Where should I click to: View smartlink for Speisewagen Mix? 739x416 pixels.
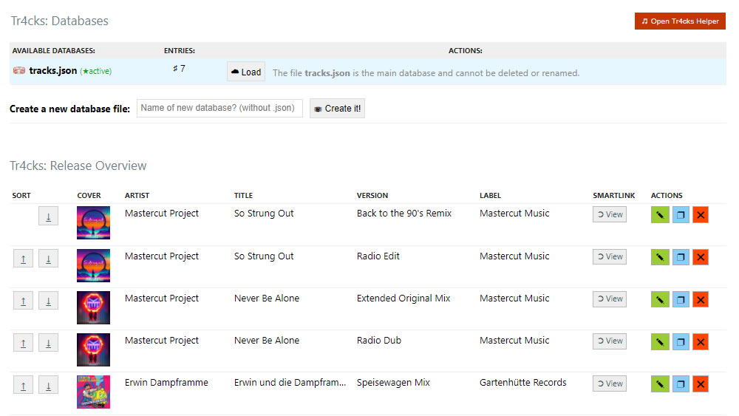(x=610, y=383)
